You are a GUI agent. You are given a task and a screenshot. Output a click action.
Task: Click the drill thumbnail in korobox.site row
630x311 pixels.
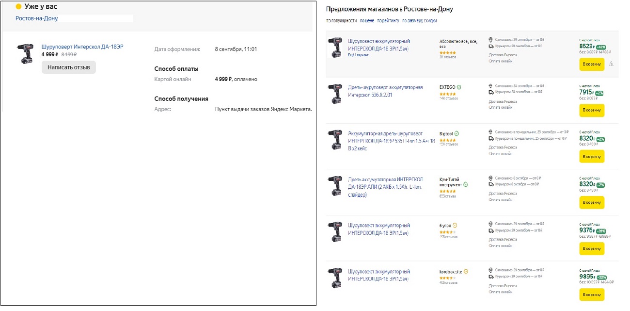pos(335,278)
